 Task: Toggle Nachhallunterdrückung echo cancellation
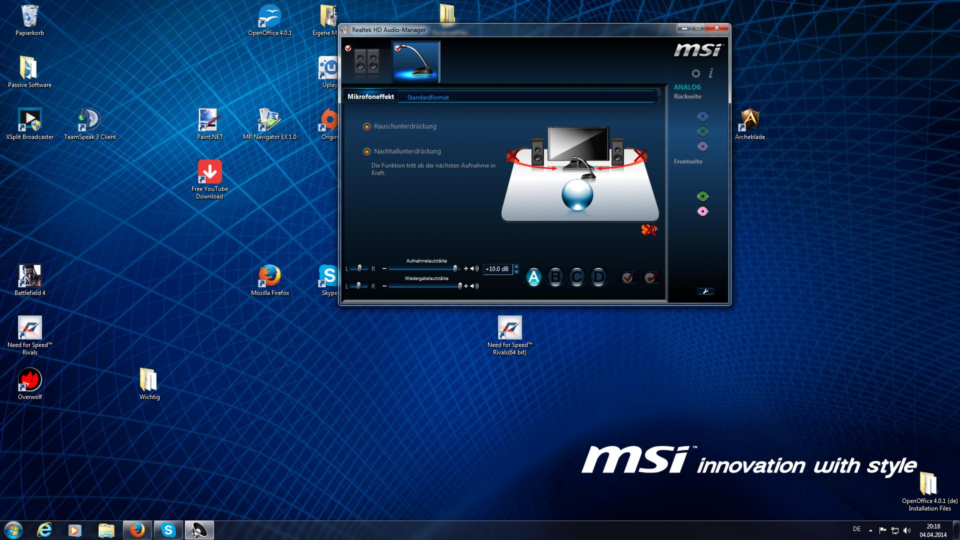367,152
